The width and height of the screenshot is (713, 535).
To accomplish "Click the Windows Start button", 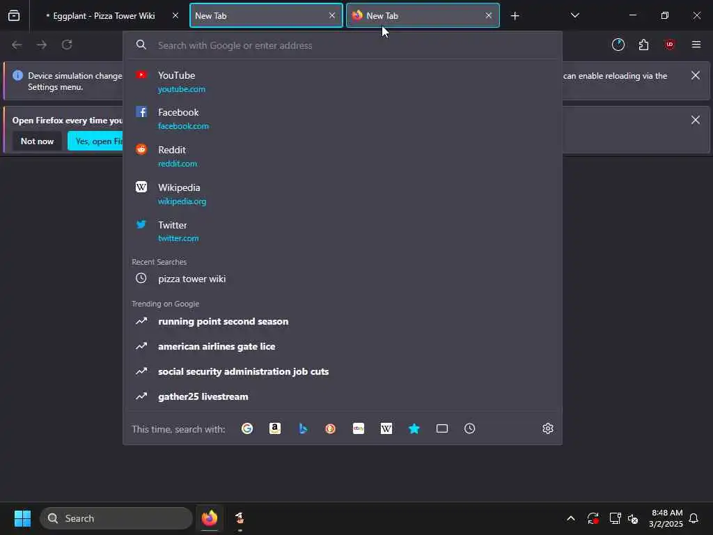I will point(22,518).
